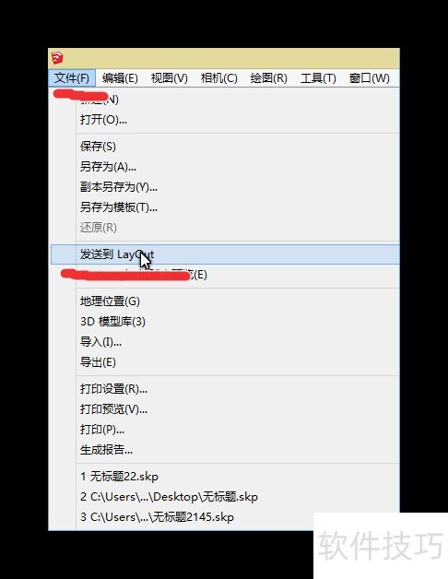Open the 工具(T) menu
The image size is (448, 579).
click(x=318, y=78)
